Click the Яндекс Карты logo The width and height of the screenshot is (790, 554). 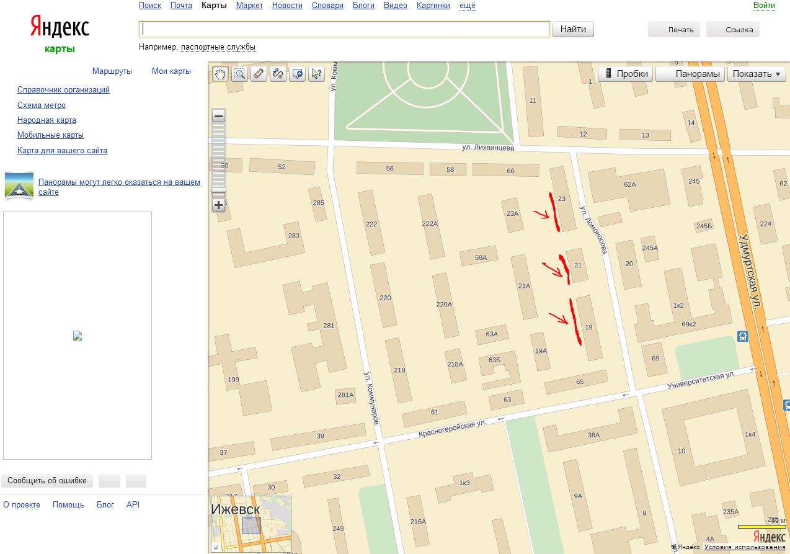(x=60, y=34)
